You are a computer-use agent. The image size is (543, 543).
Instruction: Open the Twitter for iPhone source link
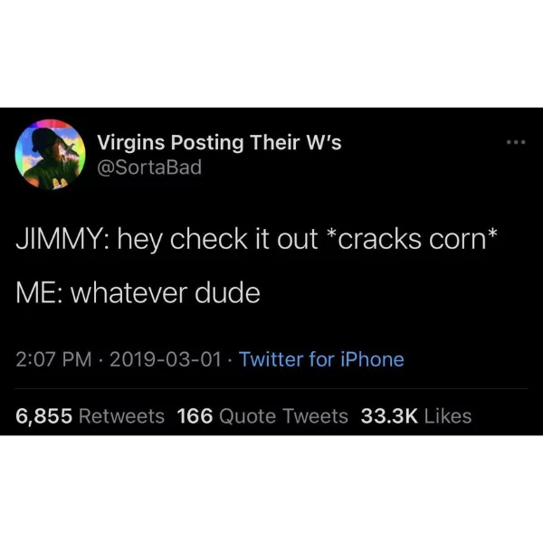pyautogui.click(x=321, y=359)
